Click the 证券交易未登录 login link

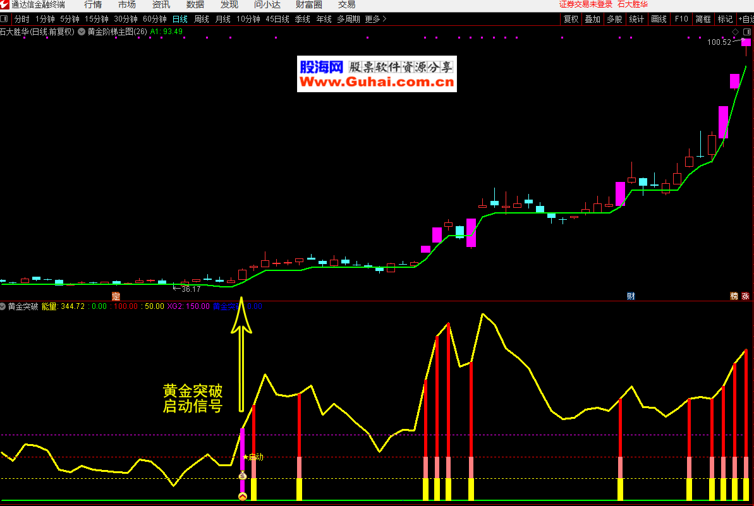tap(586, 5)
